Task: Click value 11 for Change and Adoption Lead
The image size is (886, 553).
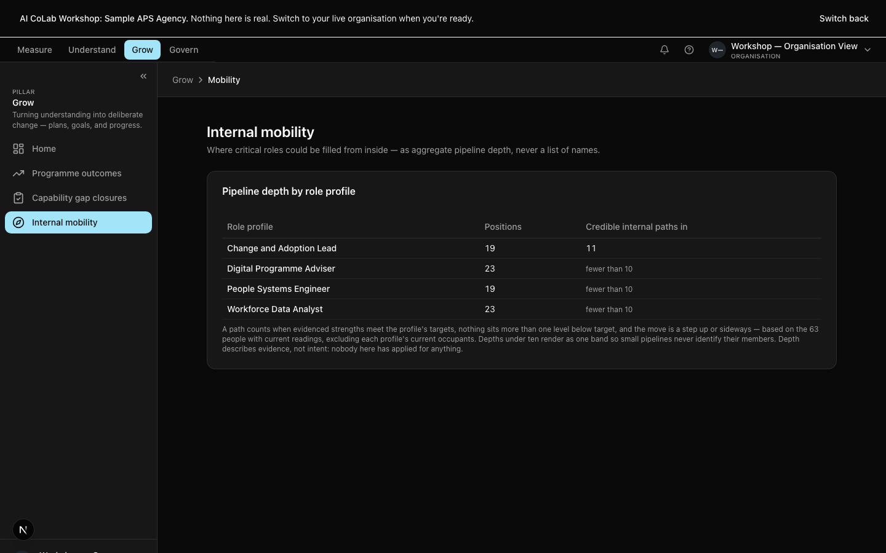Action: point(591,248)
